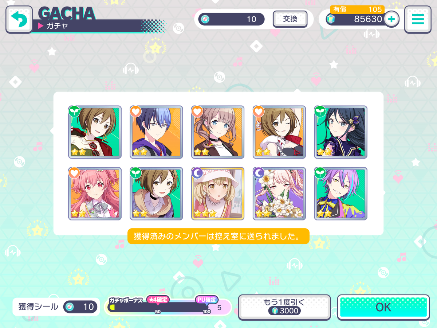The height and width of the screenshot is (328, 437).
Task: Select the blue-haired boy card
Action: click(156, 132)
